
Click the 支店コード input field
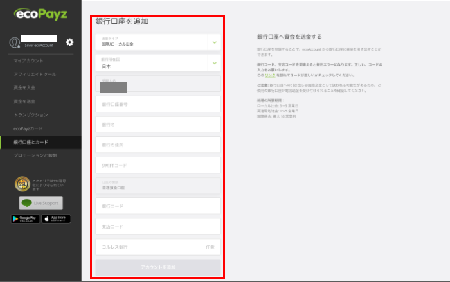157,227
